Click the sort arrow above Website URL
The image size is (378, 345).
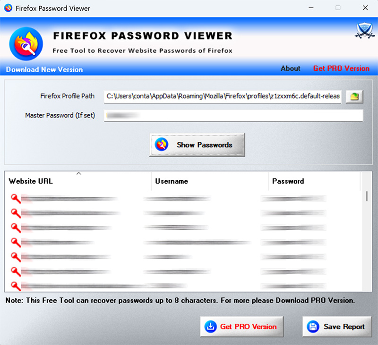click(x=78, y=173)
